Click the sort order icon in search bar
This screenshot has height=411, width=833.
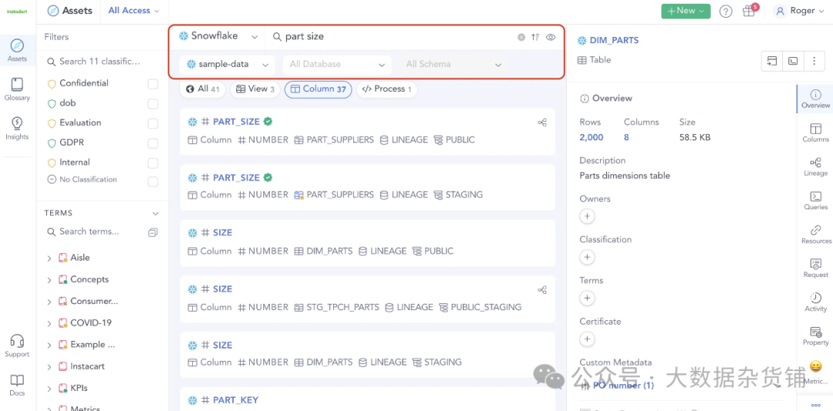tap(535, 37)
